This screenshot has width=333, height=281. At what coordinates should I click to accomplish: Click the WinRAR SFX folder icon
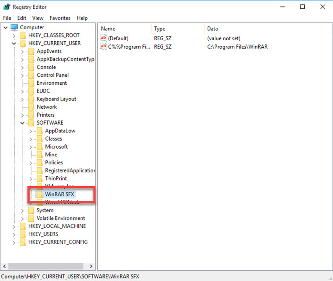click(40, 194)
